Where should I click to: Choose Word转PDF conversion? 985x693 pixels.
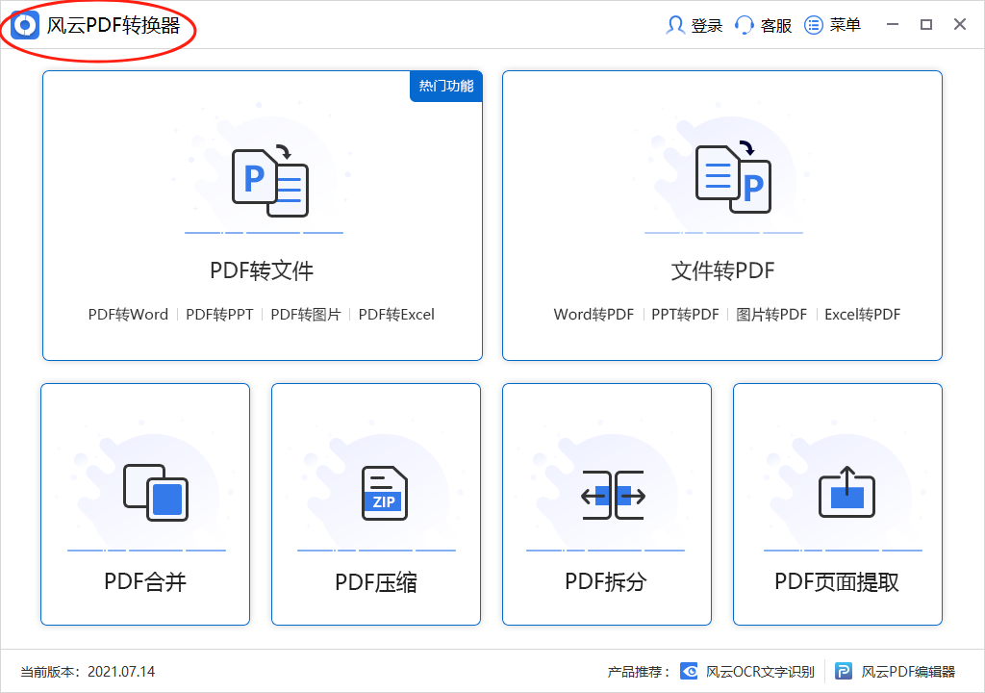pos(594,315)
